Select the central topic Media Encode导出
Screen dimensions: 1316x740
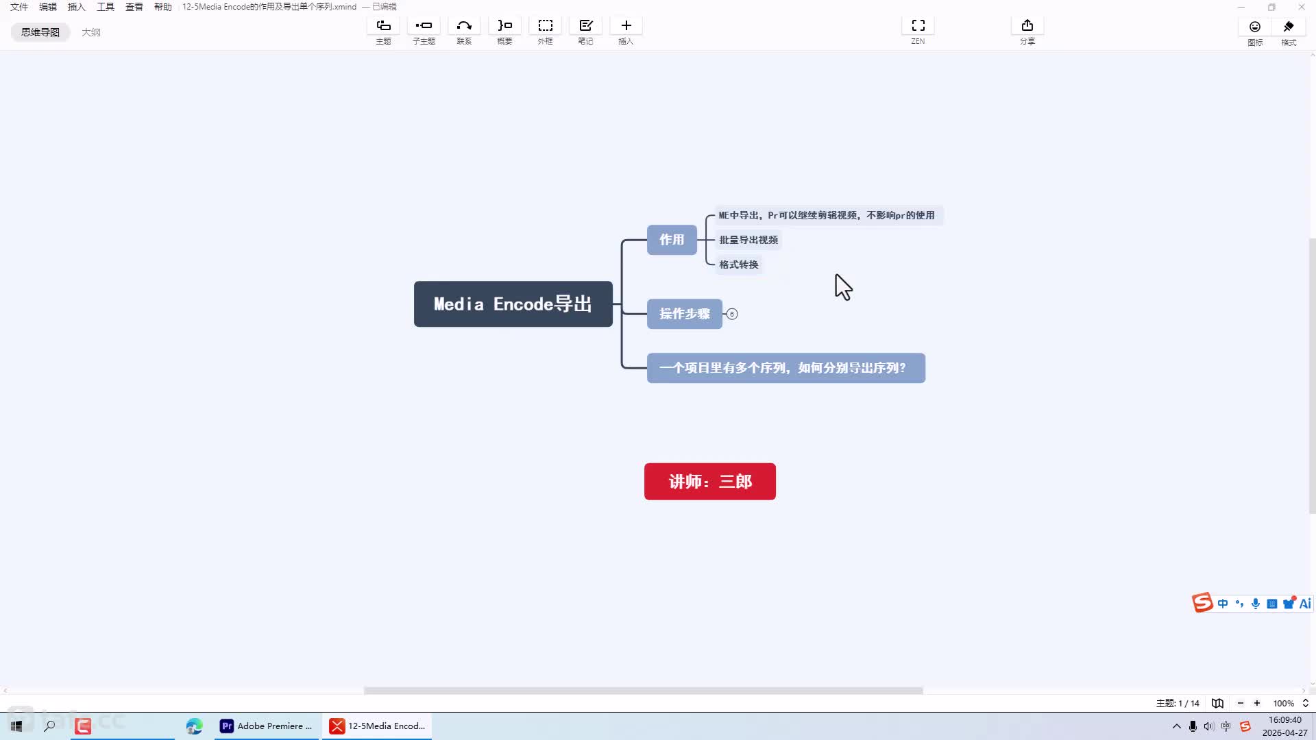click(513, 304)
